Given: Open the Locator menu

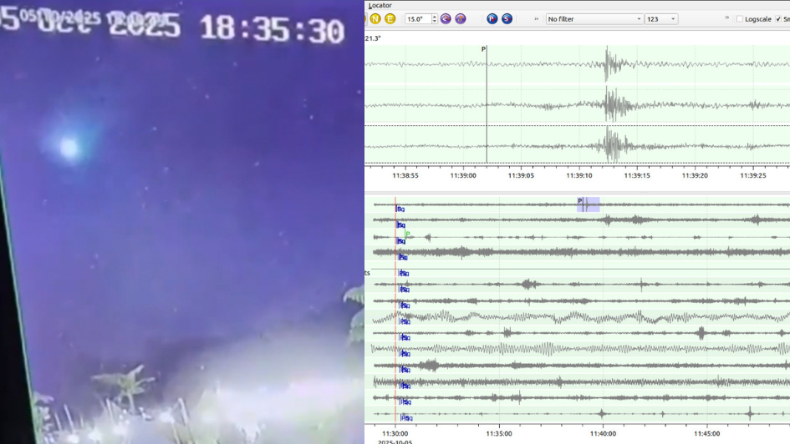Looking at the screenshot, I should 380,5.
